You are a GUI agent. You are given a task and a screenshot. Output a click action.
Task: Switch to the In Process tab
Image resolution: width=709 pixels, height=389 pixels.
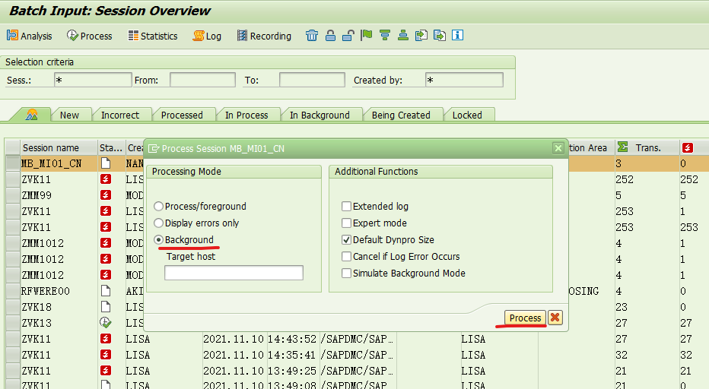click(x=246, y=115)
